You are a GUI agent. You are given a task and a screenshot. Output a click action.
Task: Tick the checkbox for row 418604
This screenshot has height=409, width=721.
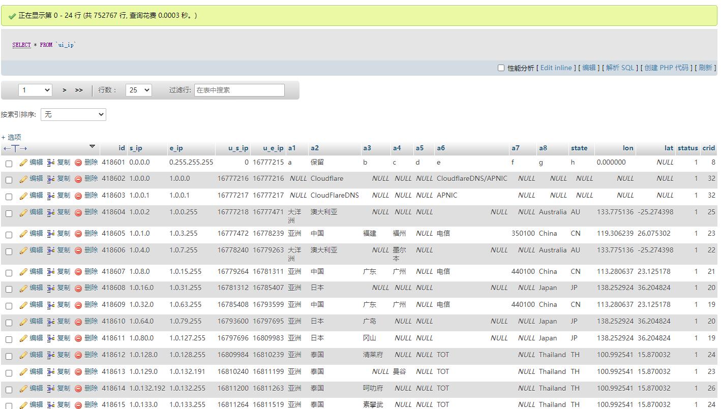tap(9, 213)
